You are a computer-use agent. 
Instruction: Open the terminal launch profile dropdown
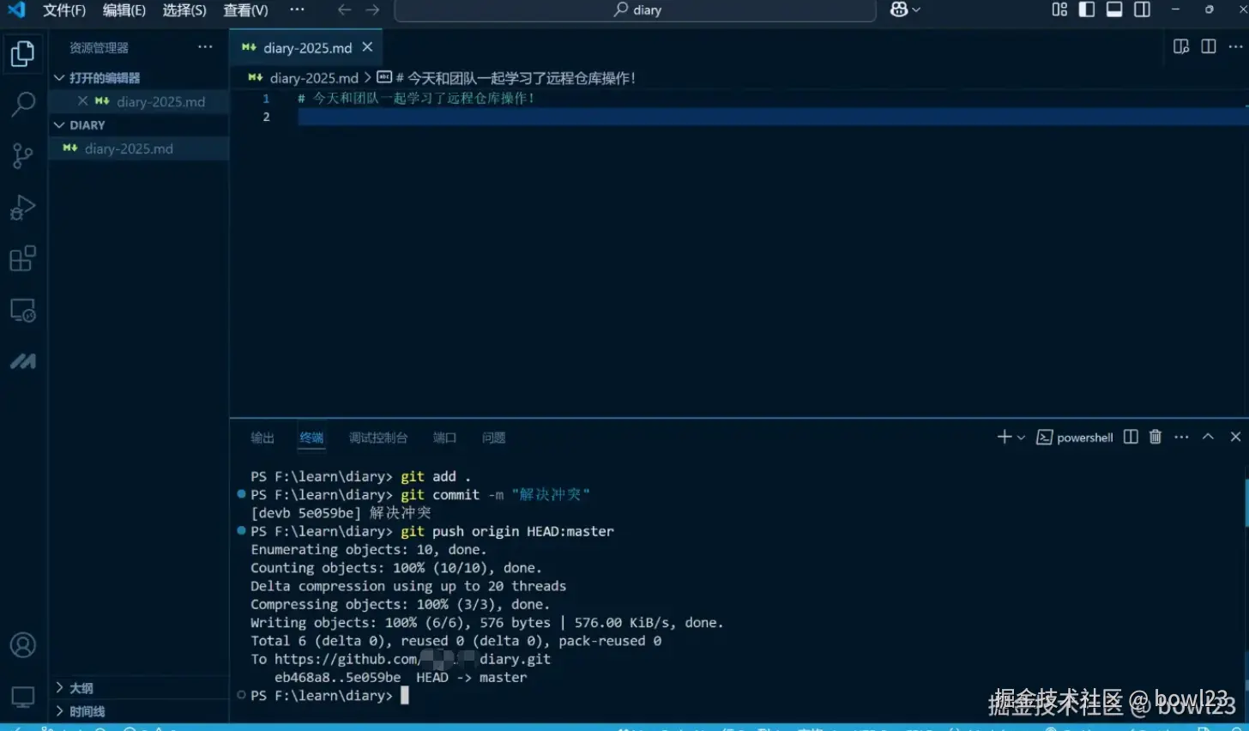1021,438
